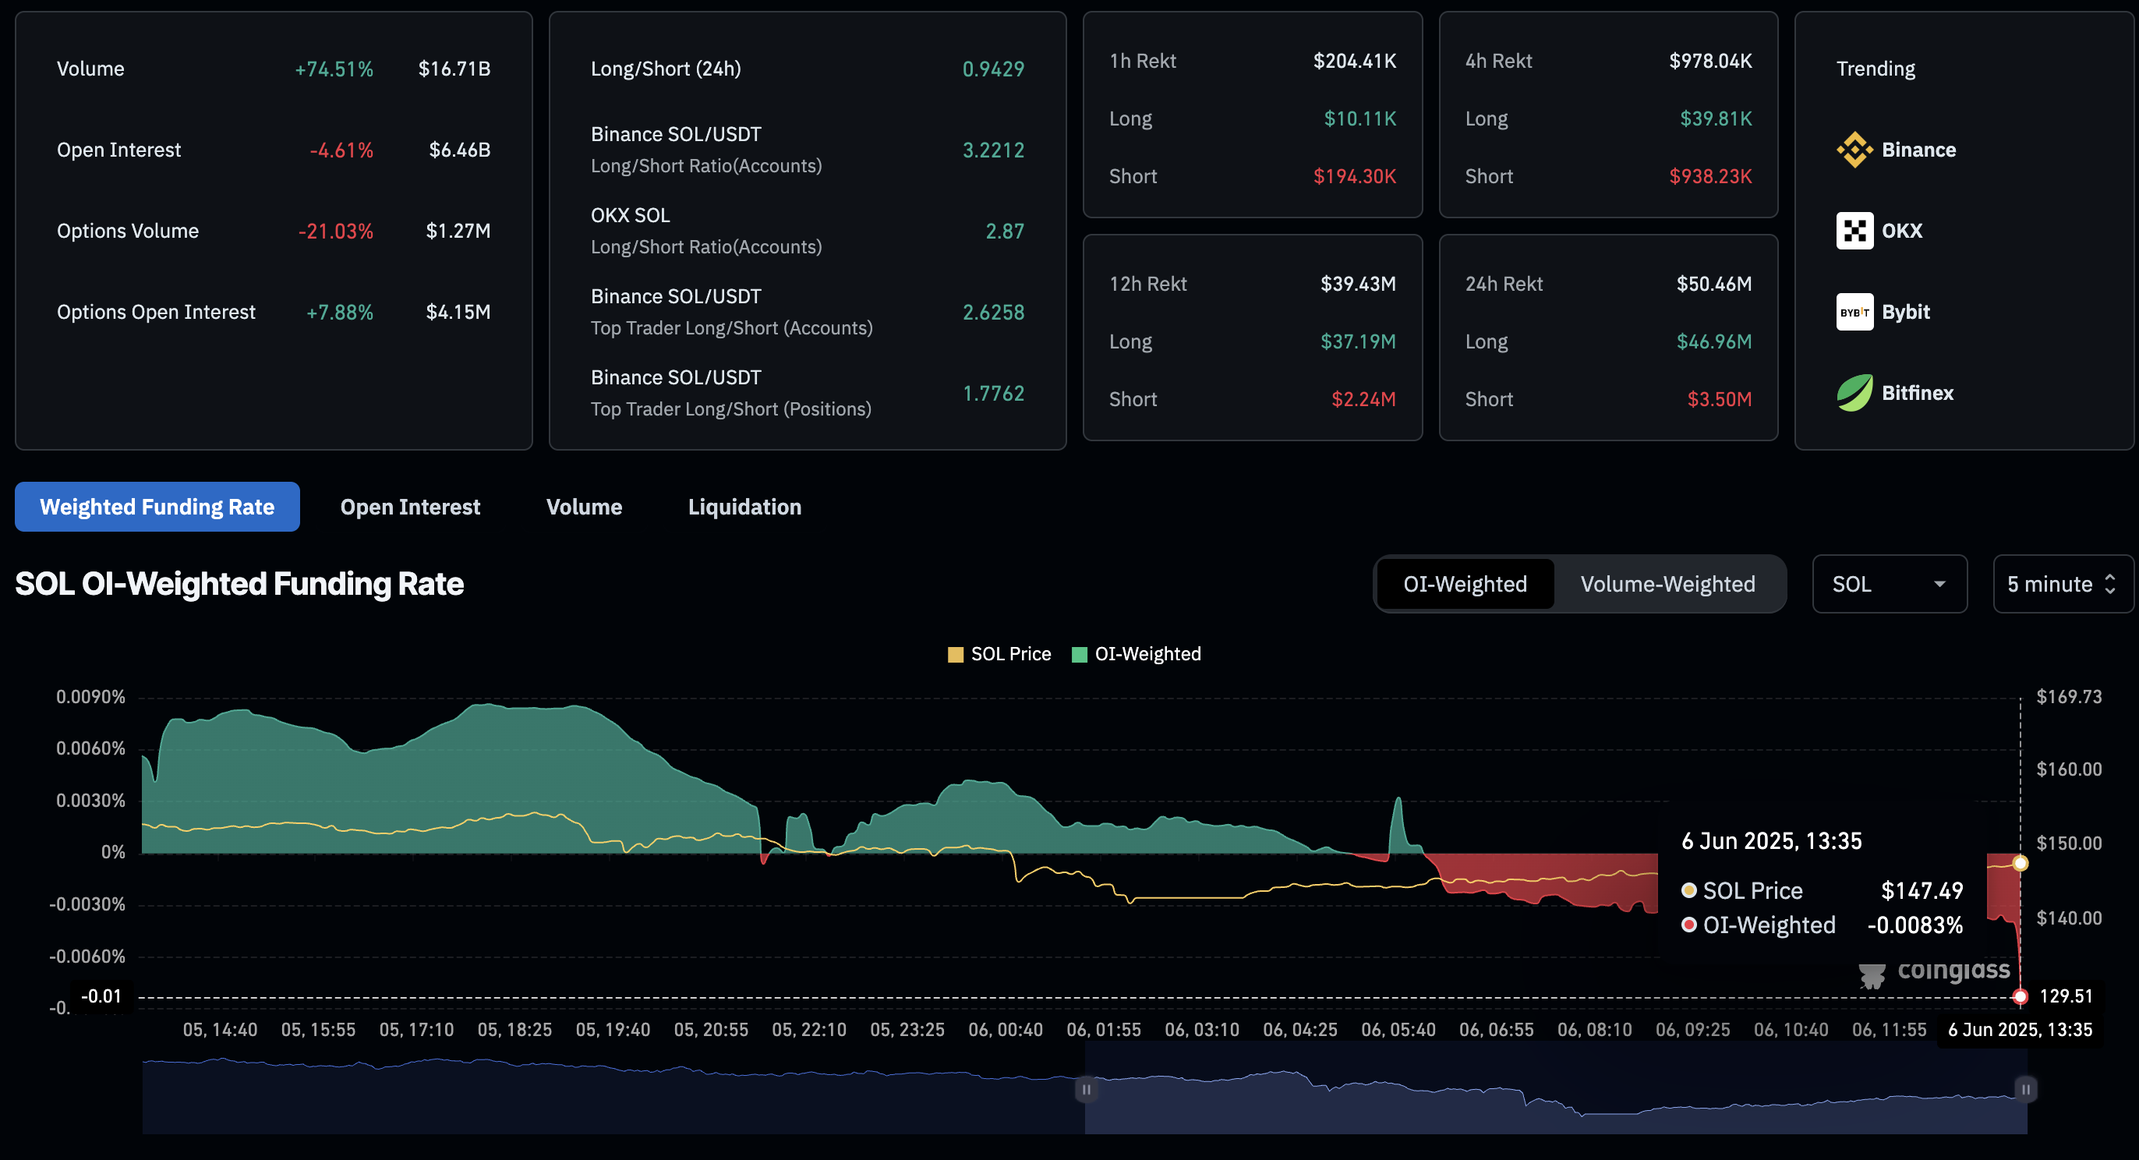Open the 5 minute interval selector

2061,584
